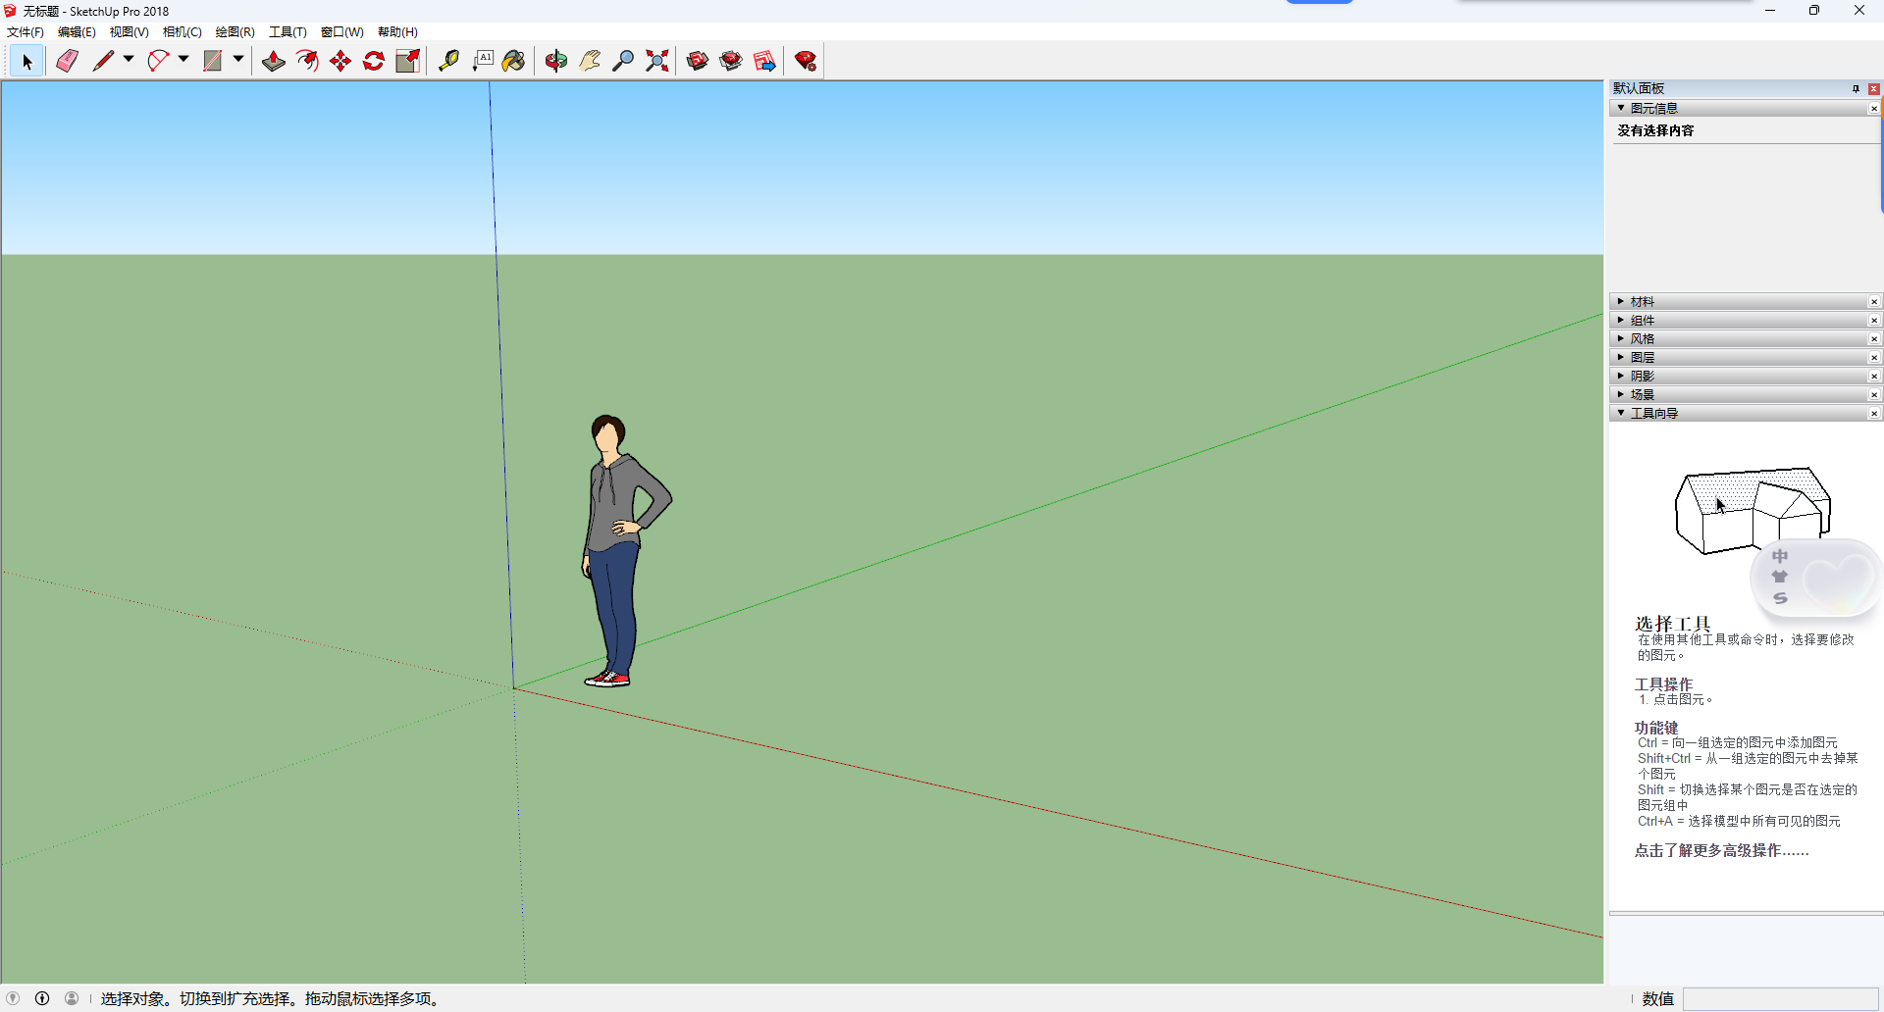Select the Move tool
The image size is (1884, 1012).
[x=340, y=61]
